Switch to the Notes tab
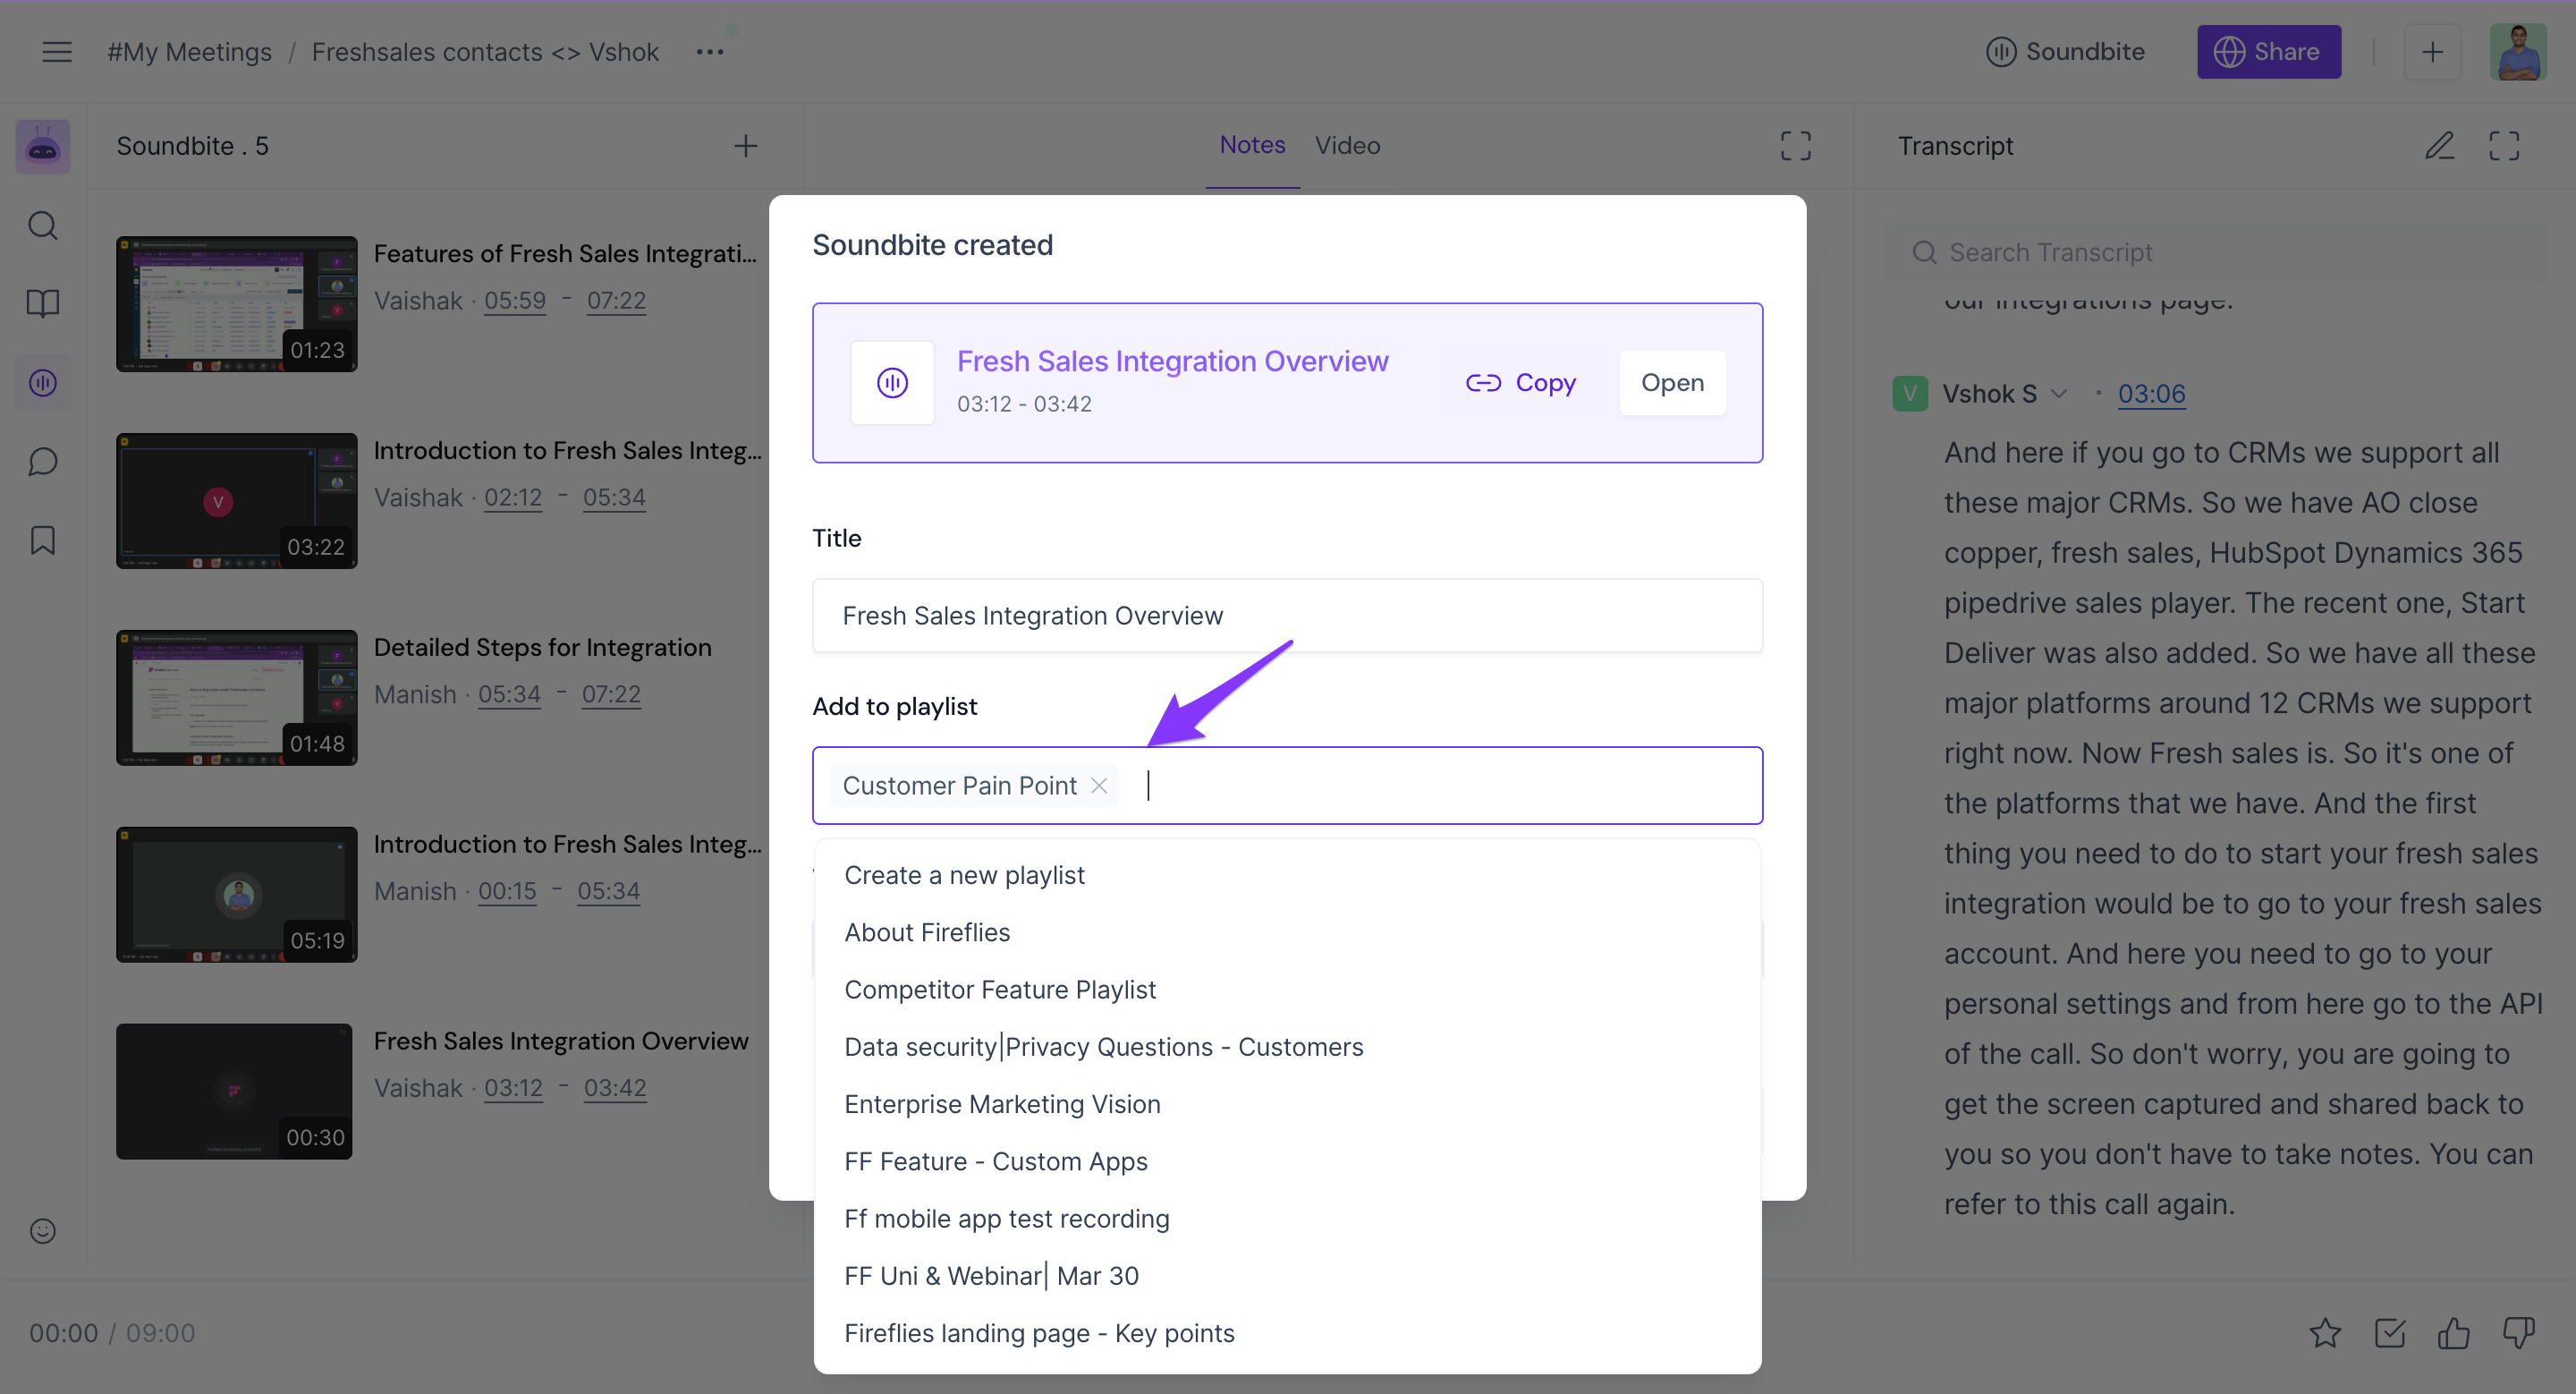Screen dimensions: 2576x1394 (1252, 145)
